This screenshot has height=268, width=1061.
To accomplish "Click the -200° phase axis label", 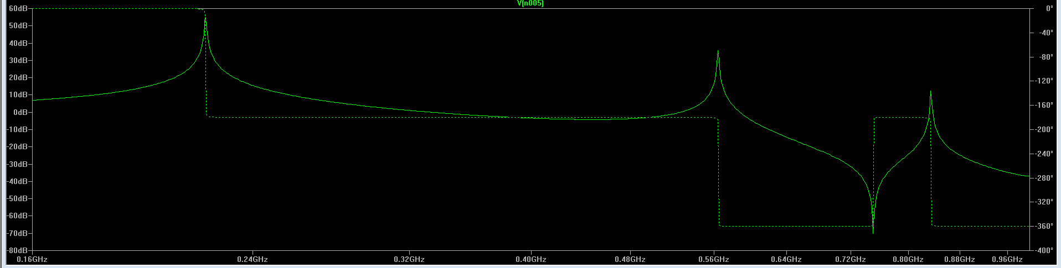I will point(1044,129).
